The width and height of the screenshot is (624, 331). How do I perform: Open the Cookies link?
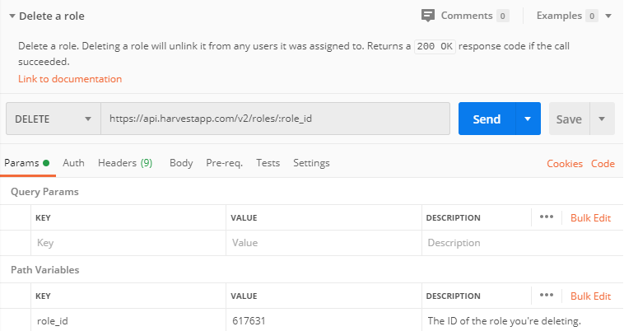click(x=565, y=164)
